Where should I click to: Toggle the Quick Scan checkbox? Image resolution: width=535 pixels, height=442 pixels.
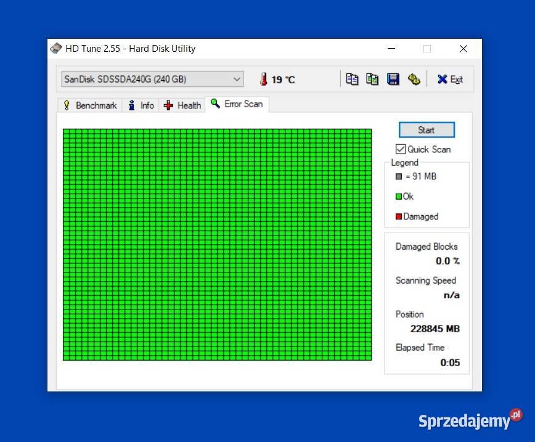(401, 149)
